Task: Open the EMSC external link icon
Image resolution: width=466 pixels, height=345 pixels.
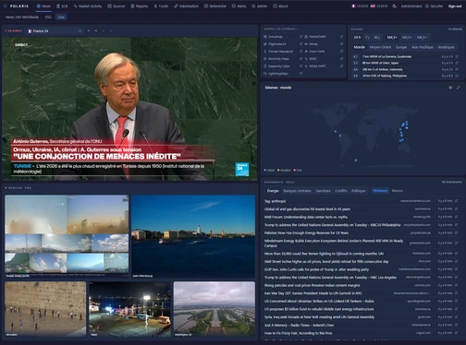Action: tap(341, 59)
